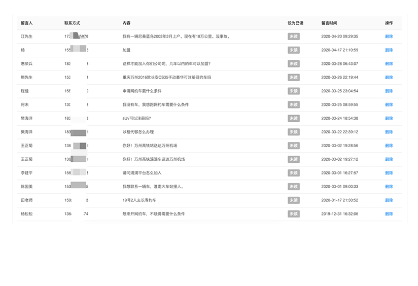Image resolution: width=418 pixels, height=286 pixels.
Task: Mark 杨松松's message as read
Action: [x=293, y=214]
